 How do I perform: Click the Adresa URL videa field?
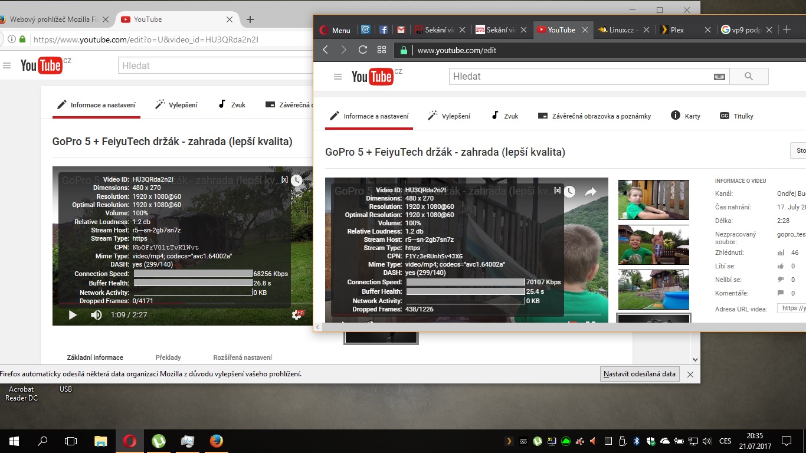(x=791, y=308)
